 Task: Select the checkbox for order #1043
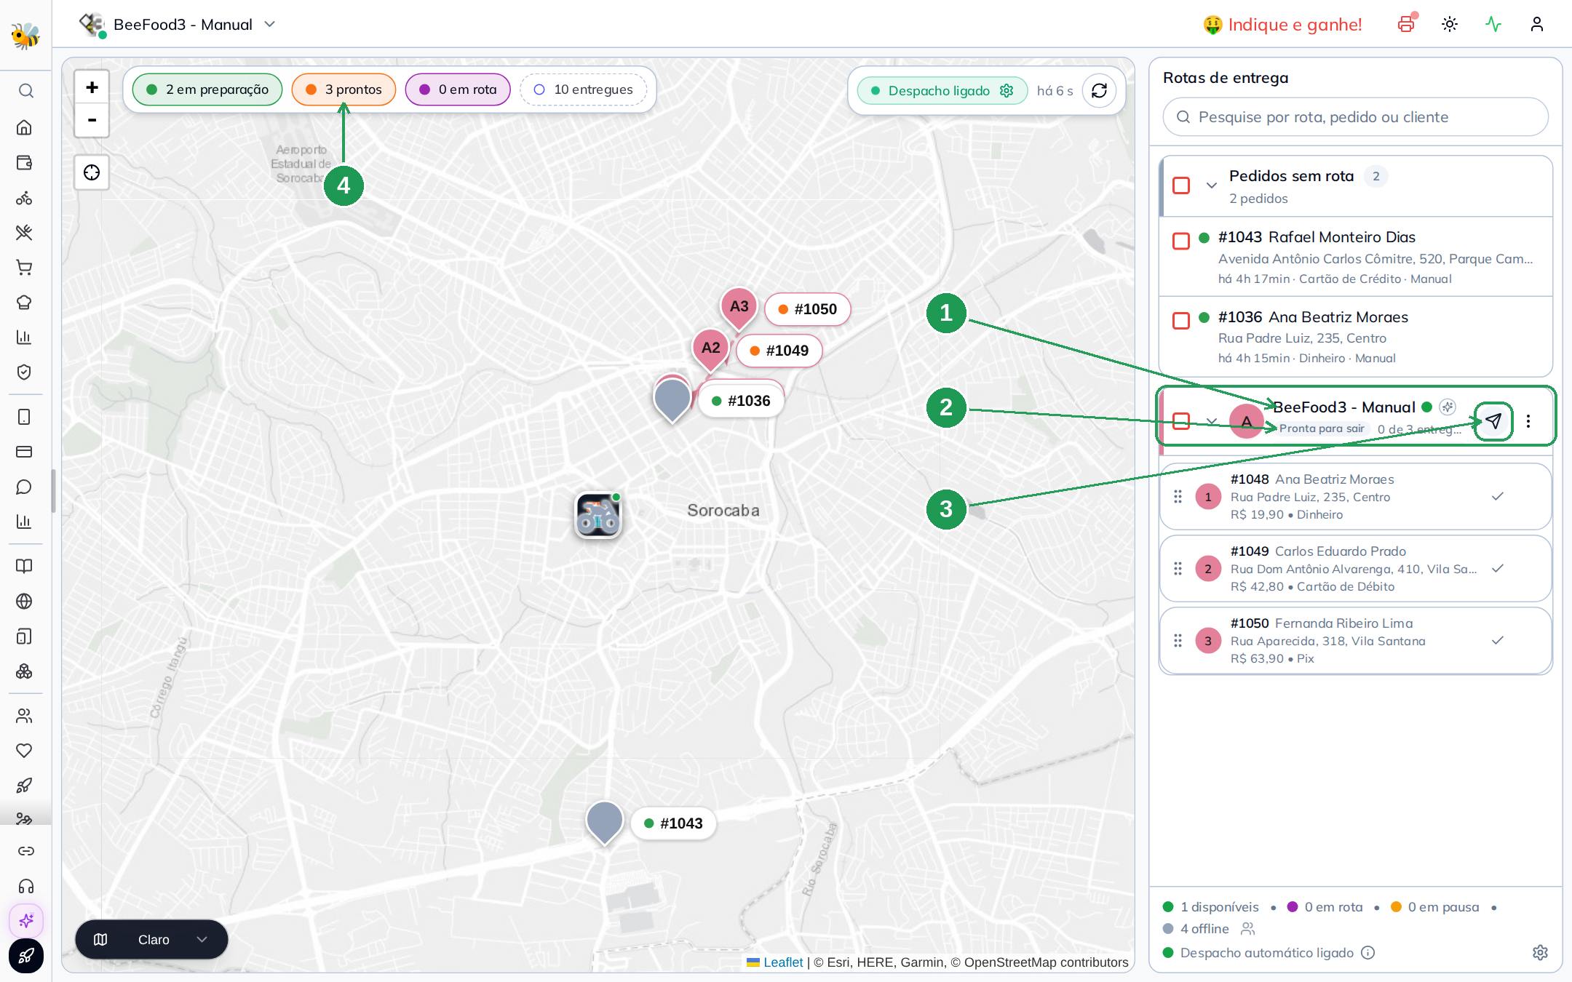(1181, 241)
